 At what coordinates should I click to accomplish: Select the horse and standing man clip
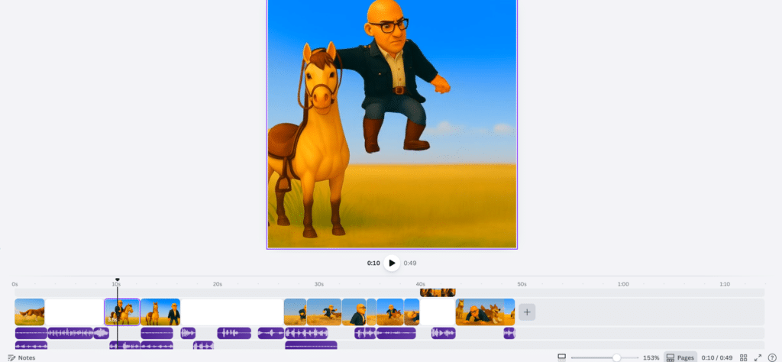(160, 312)
